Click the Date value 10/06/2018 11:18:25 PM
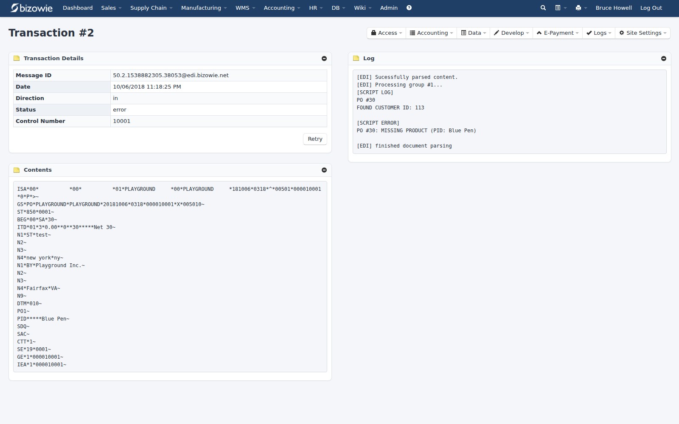 147,87
